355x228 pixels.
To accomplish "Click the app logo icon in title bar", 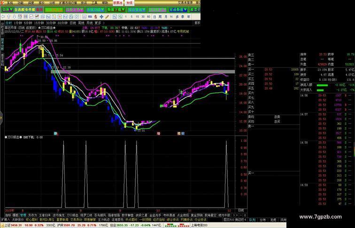I will 2,3.
